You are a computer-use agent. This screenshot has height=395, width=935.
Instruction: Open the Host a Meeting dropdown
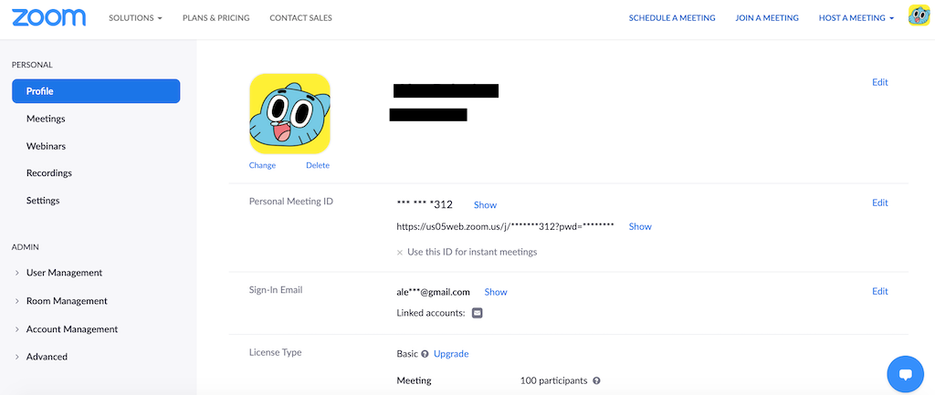[856, 18]
